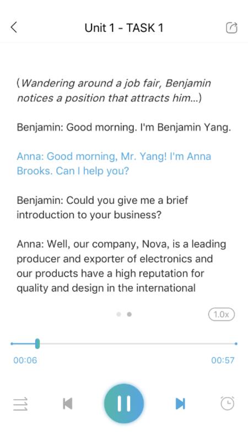
Task: Select Anna's line about company Nova
Action: click(x=121, y=266)
